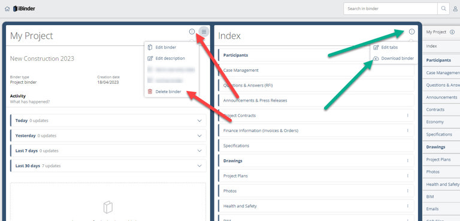The height and width of the screenshot is (221, 460).
Task: Focus the Search in binder field
Action: [391, 9]
